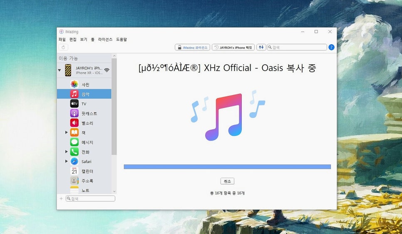Viewport: 402px width, 234px height.
Task: Open the Photos (사진) section icon
Action: coord(74,84)
